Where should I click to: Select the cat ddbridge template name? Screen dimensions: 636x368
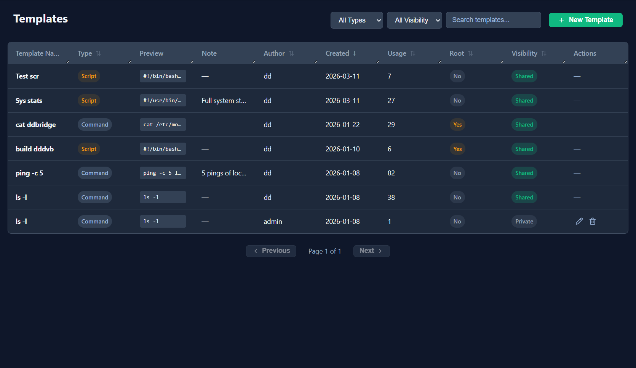pyautogui.click(x=36, y=125)
